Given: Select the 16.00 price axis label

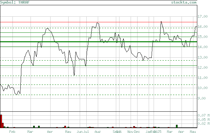Looking at the screenshot, I should (203, 27).
